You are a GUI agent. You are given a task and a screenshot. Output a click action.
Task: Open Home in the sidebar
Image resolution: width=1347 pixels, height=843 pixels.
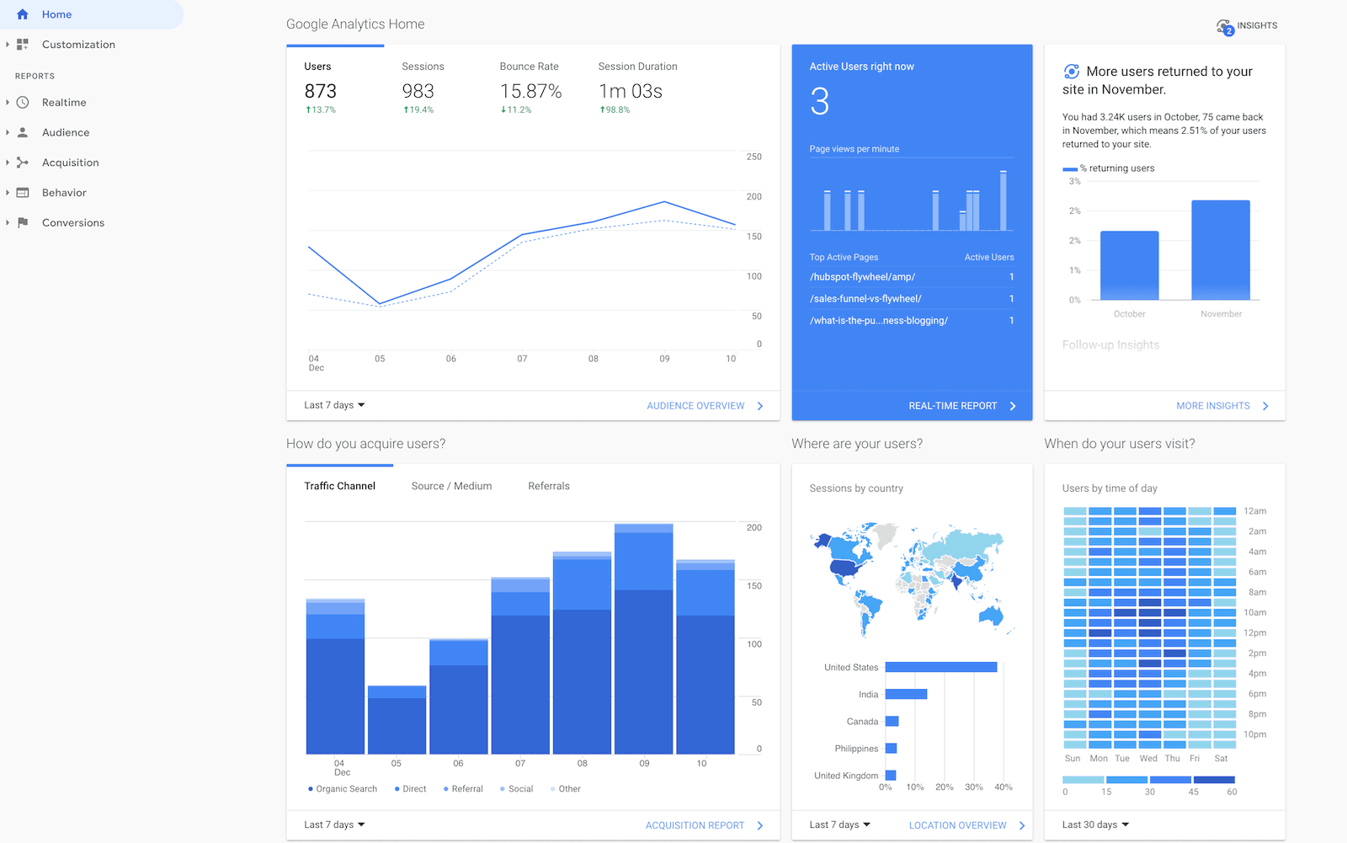(91, 14)
